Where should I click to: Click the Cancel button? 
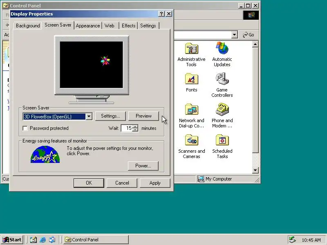tap(122, 183)
